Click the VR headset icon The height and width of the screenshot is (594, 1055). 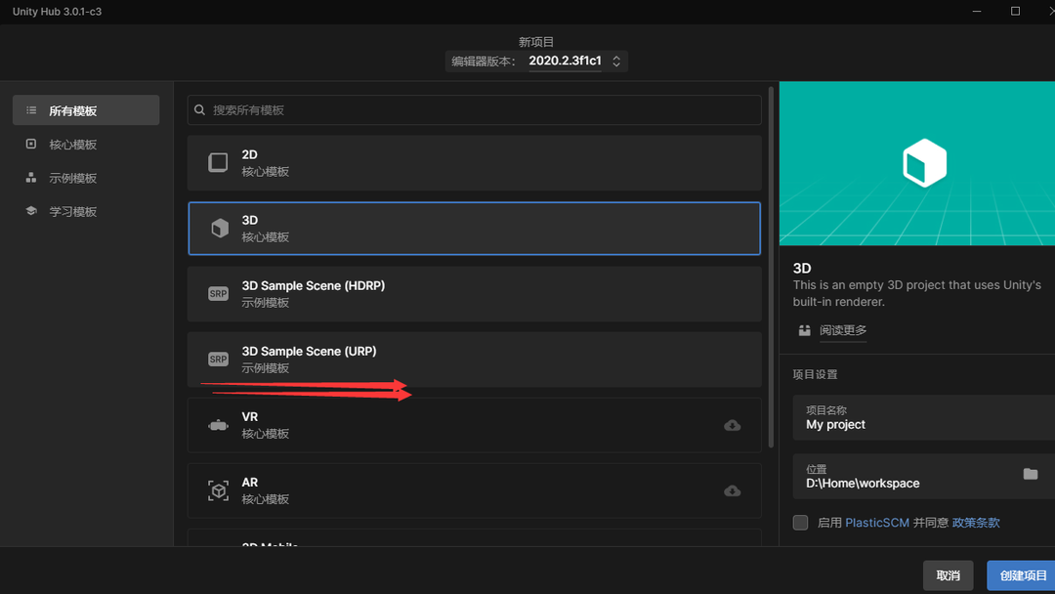[x=218, y=425]
